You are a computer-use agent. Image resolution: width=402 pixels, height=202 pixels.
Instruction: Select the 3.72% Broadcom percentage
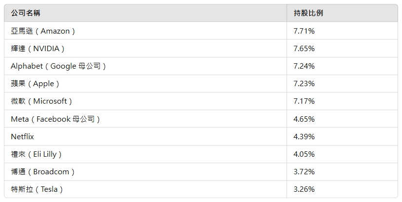pos(304,171)
